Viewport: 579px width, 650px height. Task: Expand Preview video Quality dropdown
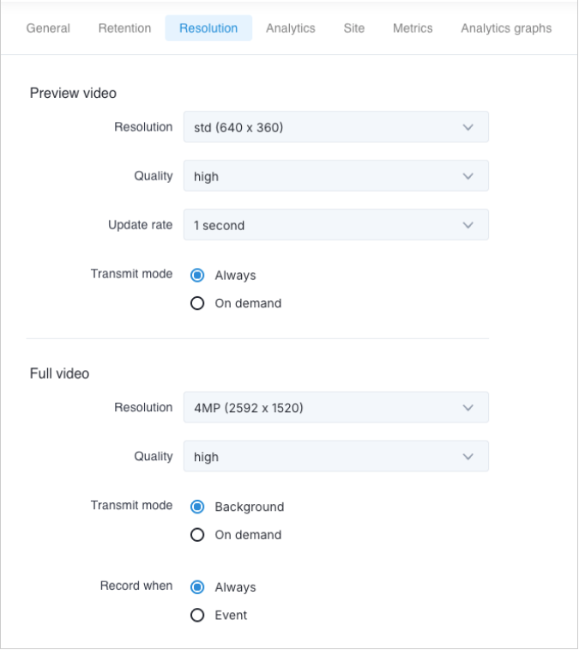tap(335, 176)
